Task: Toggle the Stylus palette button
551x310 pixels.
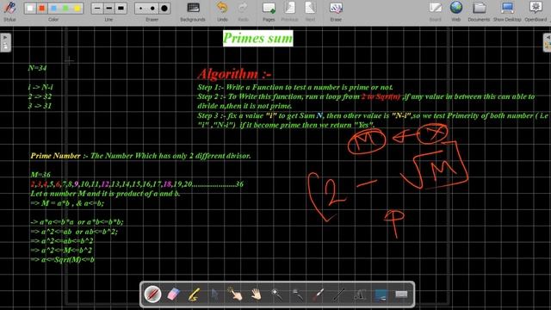Action: [x=9, y=11]
